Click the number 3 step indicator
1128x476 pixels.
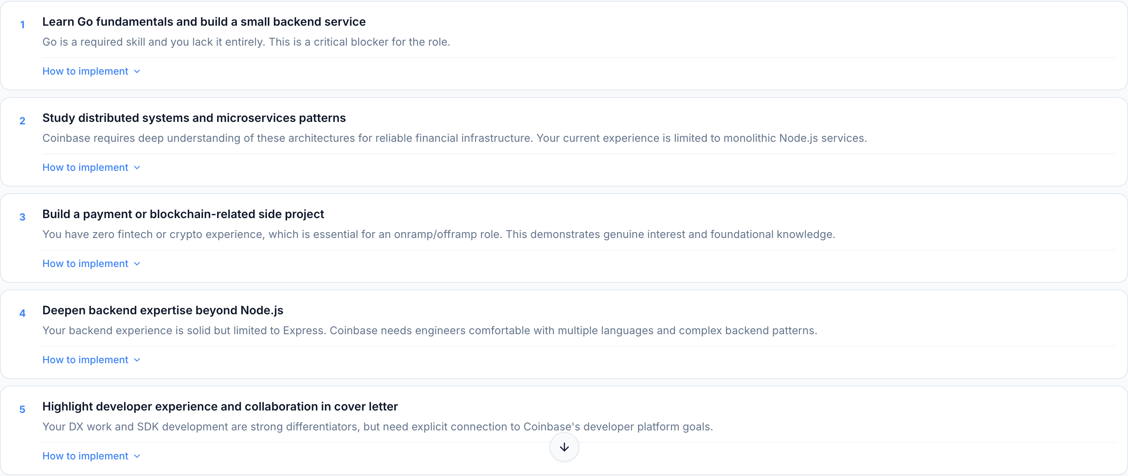pyautogui.click(x=22, y=217)
